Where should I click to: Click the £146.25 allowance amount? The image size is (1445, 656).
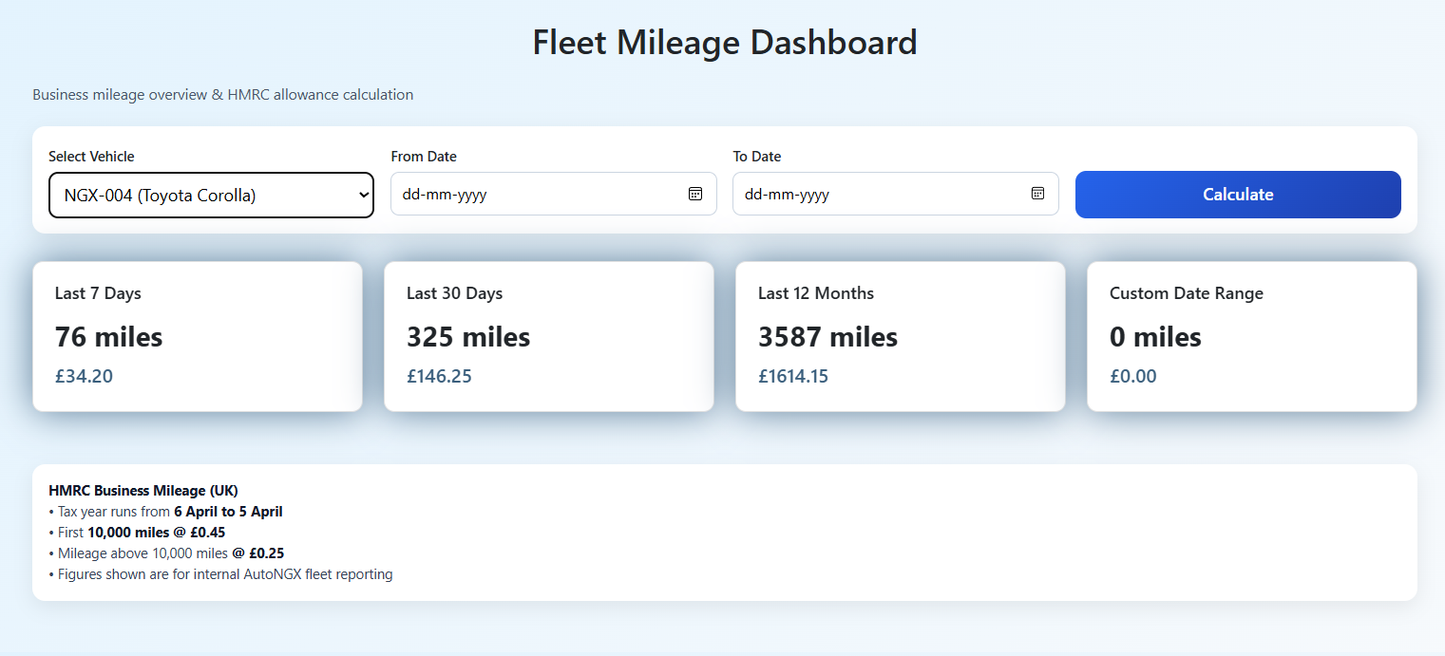pyautogui.click(x=439, y=376)
